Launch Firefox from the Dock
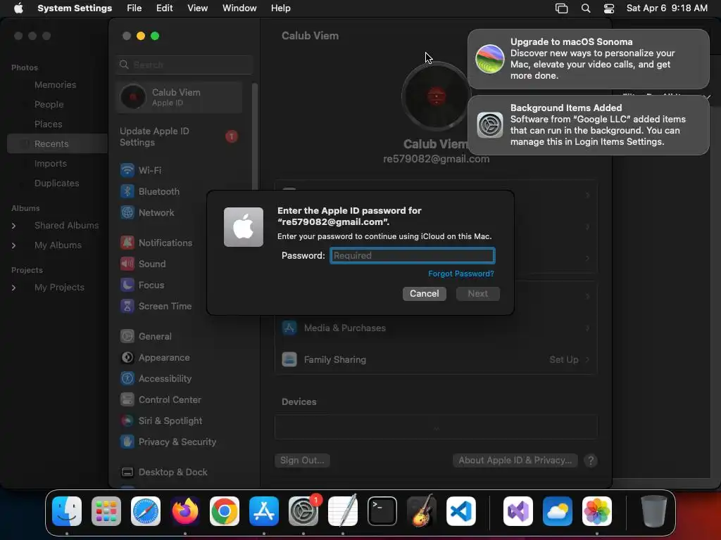 185,511
